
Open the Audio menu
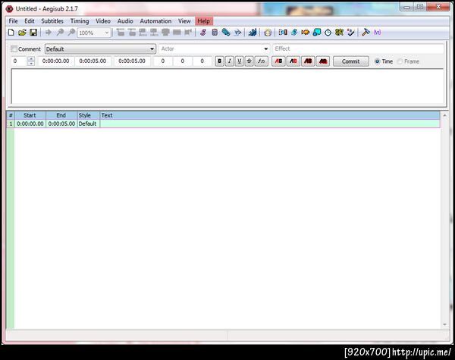[125, 21]
